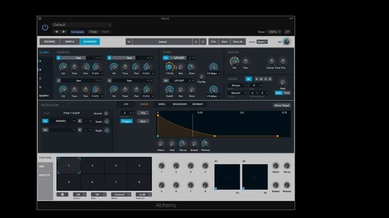
Task: Toggle second modulation slot On button
Action: tap(45, 130)
